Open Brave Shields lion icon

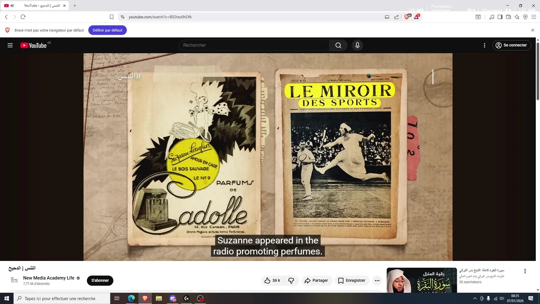[x=407, y=17]
